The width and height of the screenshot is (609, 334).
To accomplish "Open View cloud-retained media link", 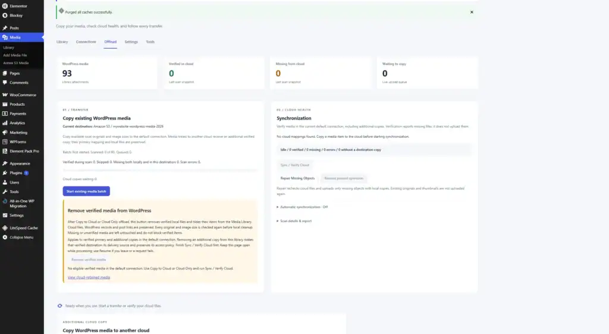I will [89, 278].
